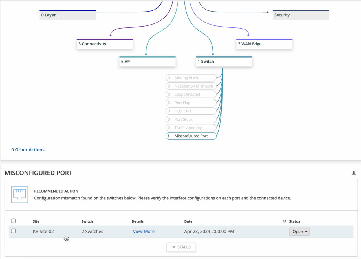361x259 pixels.
Task: Select the 1 Switch category box
Action: tap(224, 62)
